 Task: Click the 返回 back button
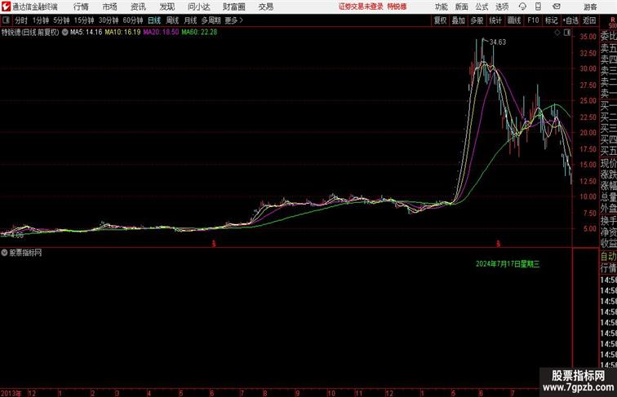click(589, 20)
